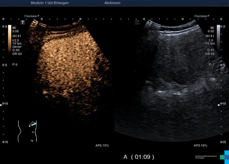Click the orange contrast color map bar
Image resolution: width=229 pixels, height=164 pixels.
click(10, 38)
